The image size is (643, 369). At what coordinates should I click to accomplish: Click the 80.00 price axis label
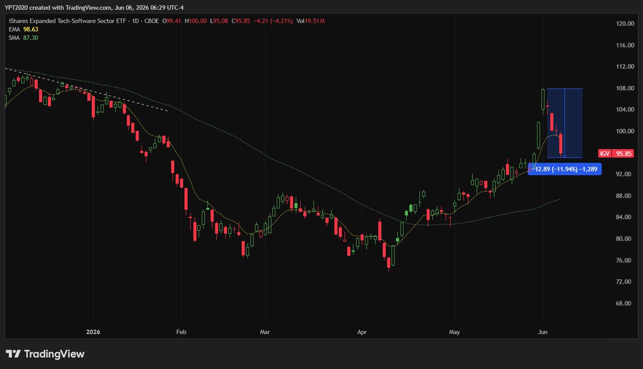pyautogui.click(x=623, y=239)
